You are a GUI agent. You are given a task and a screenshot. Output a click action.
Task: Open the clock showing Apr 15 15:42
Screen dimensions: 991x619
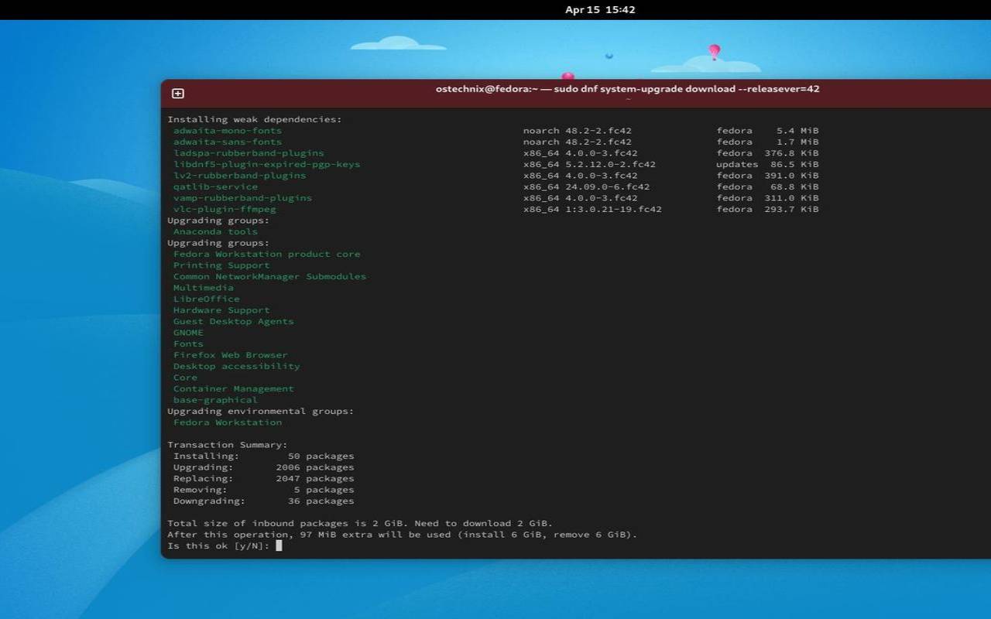(600, 10)
